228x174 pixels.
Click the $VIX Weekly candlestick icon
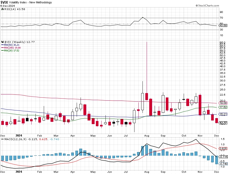[3, 42]
